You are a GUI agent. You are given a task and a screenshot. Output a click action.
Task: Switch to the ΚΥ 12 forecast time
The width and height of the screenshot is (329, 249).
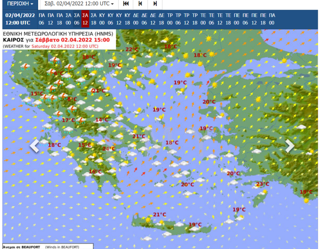pos(119,19)
